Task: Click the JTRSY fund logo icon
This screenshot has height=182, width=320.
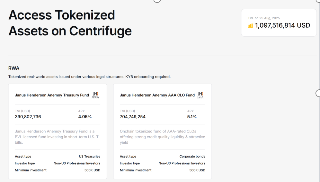Action: (x=95, y=95)
